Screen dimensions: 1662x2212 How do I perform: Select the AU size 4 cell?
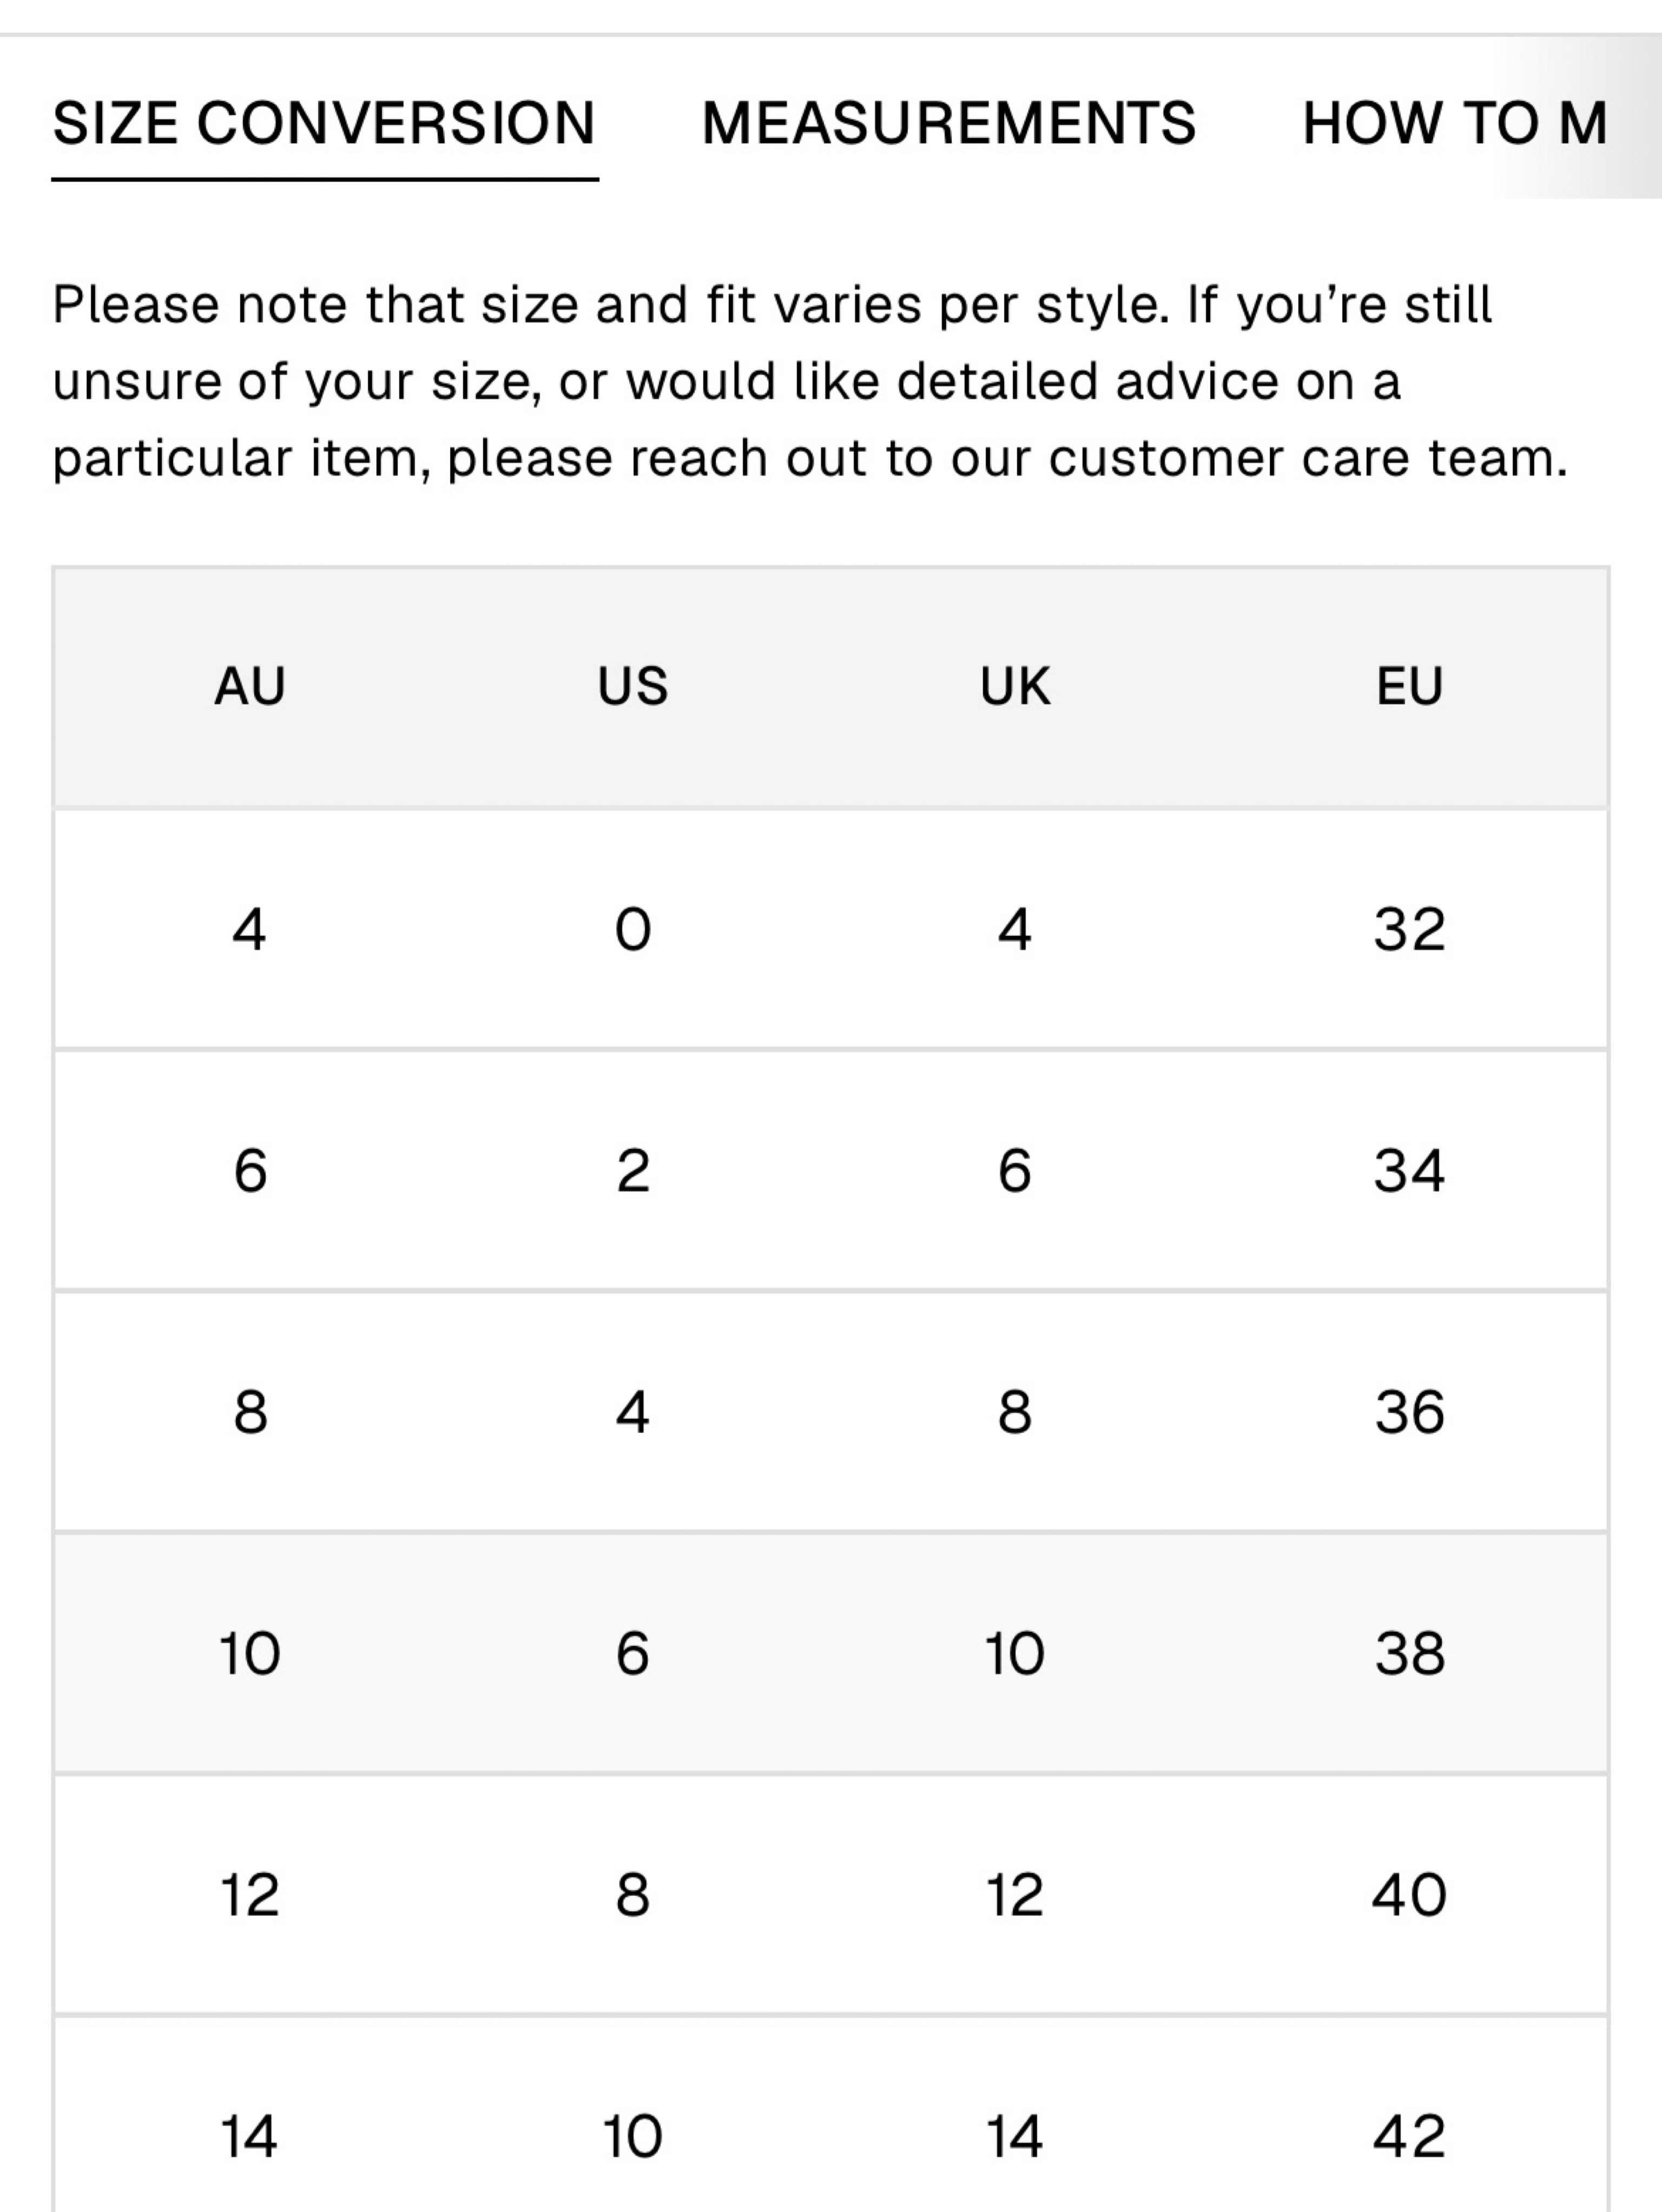pos(249,930)
